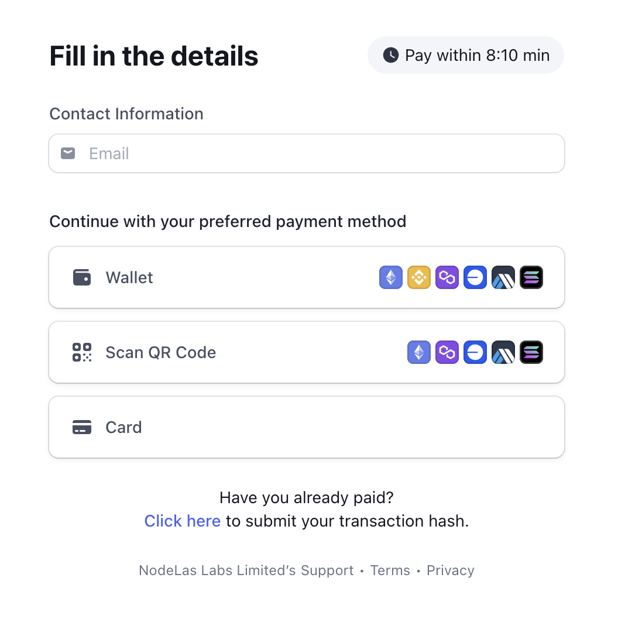Screen dimensions: 618x619
Task: Click here to submit your transaction hash
Action: pyautogui.click(x=182, y=521)
